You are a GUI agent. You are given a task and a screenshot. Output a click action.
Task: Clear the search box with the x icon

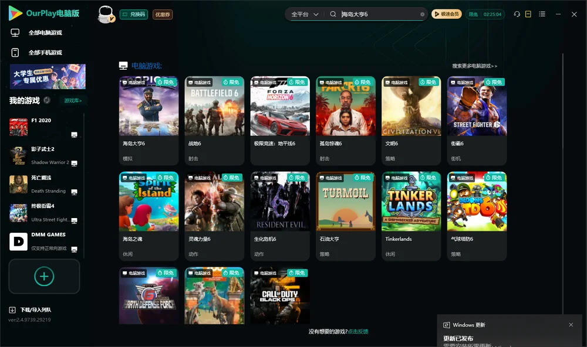[x=422, y=14]
